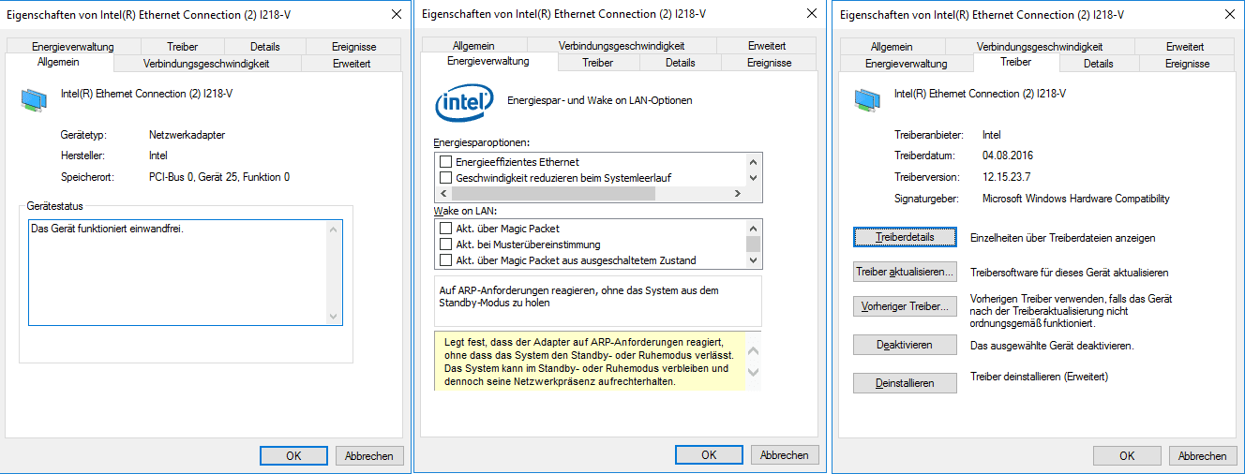This screenshot has width=1245, height=474.
Task: Open Details tab in middle window
Action: [681, 63]
